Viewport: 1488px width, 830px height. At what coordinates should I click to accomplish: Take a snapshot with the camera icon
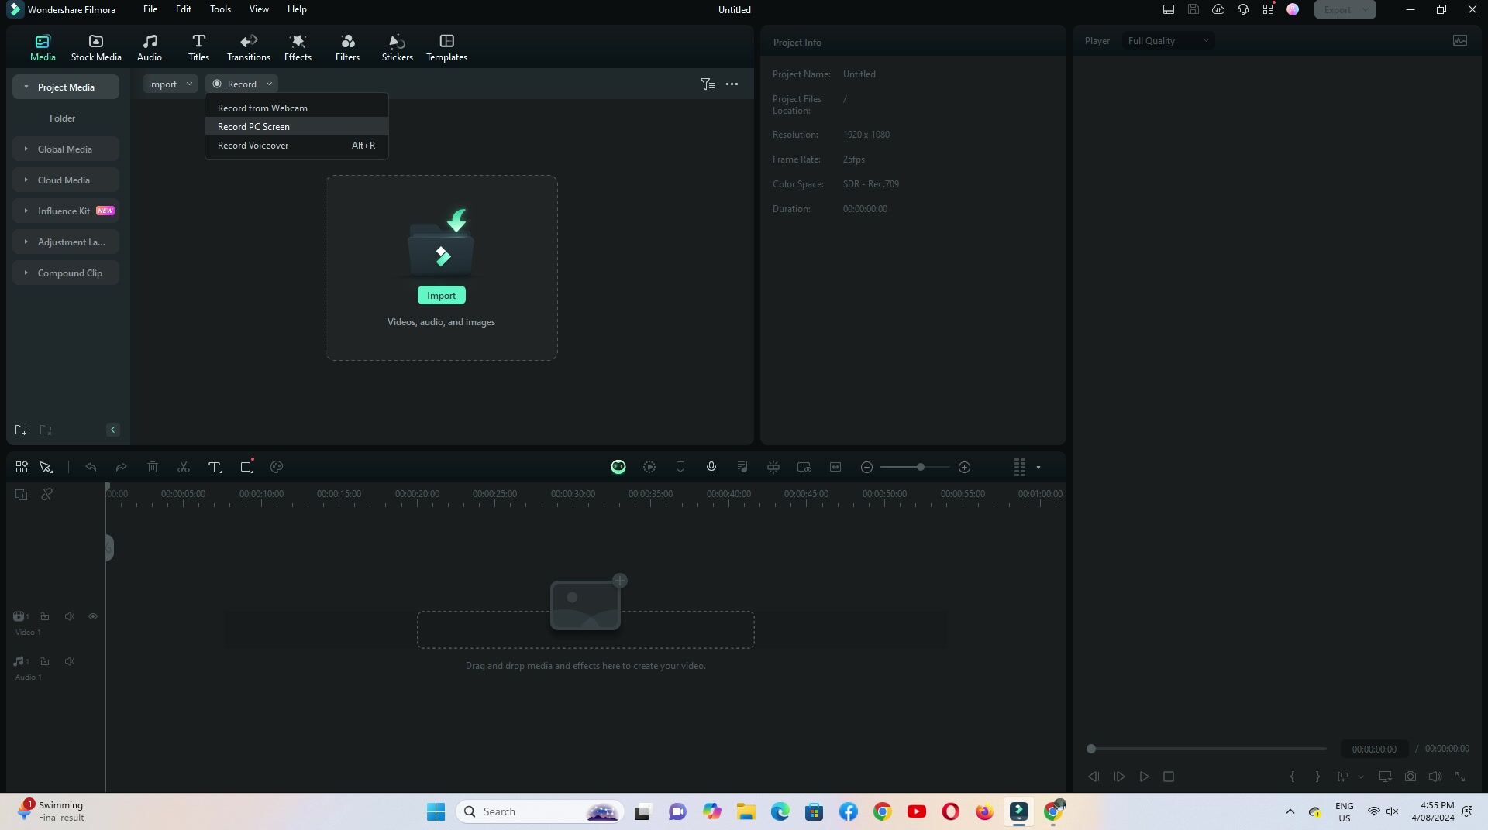coord(1410,777)
